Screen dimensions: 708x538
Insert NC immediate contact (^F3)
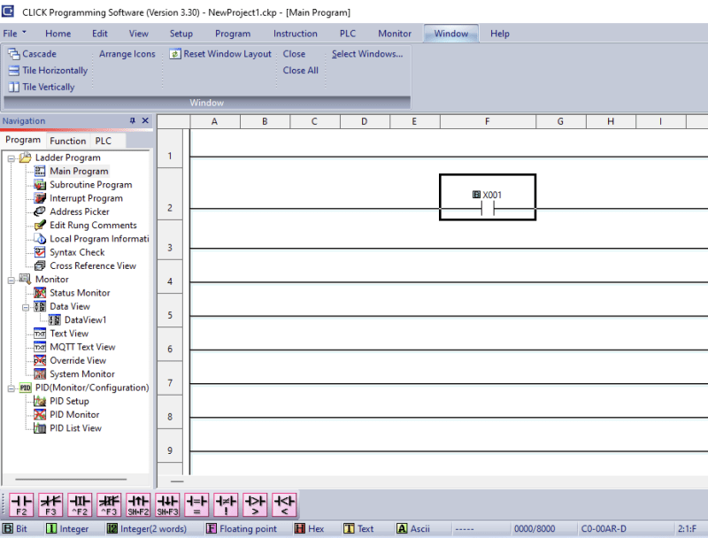[109, 504]
